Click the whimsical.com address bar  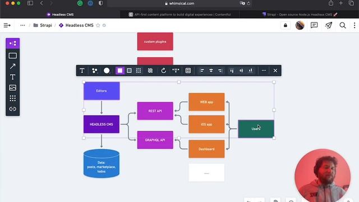(x=179, y=3)
